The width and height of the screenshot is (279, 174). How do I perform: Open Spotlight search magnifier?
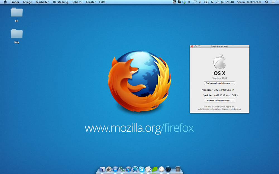click(x=266, y=2)
